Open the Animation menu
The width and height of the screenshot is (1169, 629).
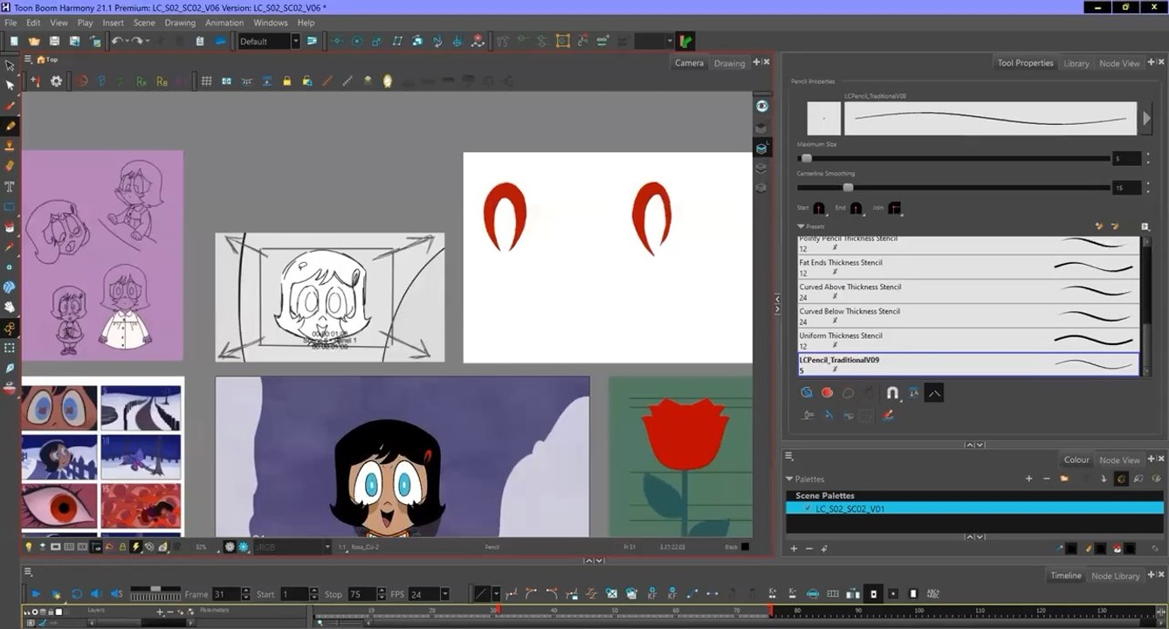click(224, 23)
